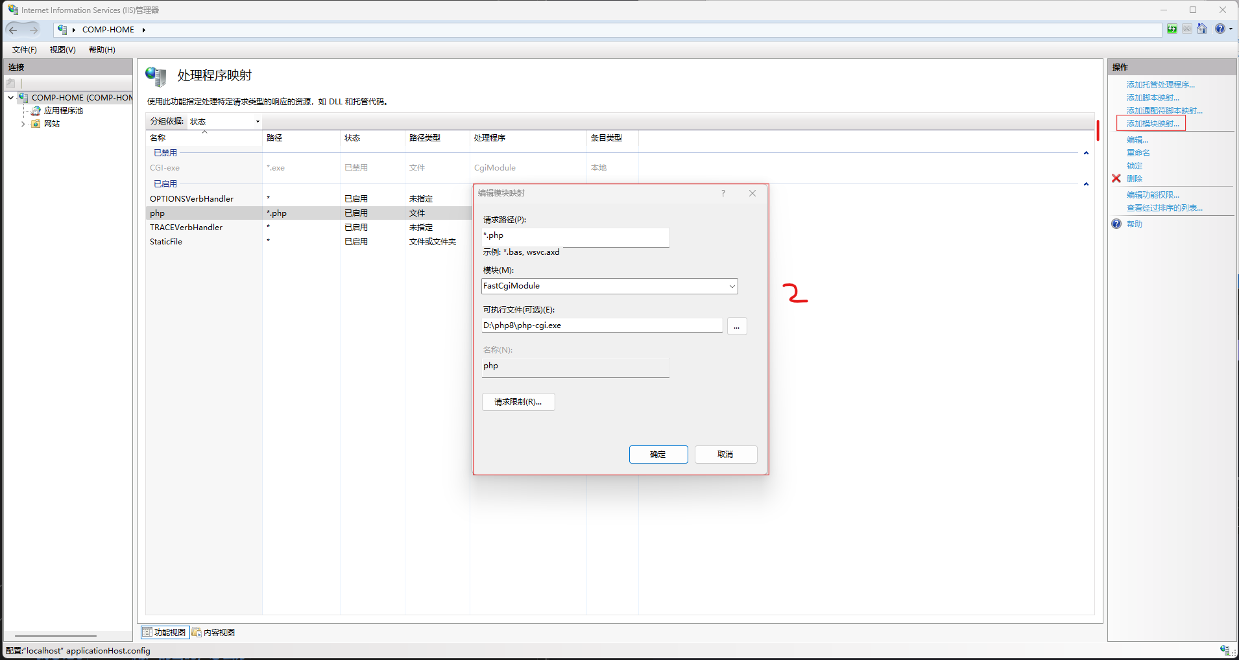Click the 应用程序池 application pool icon
Viewport: 1239px width, 660px height.
pos(36,111)
